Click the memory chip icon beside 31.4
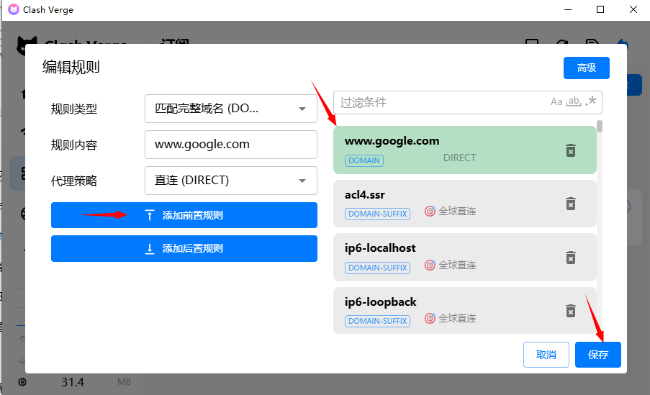 22,382
